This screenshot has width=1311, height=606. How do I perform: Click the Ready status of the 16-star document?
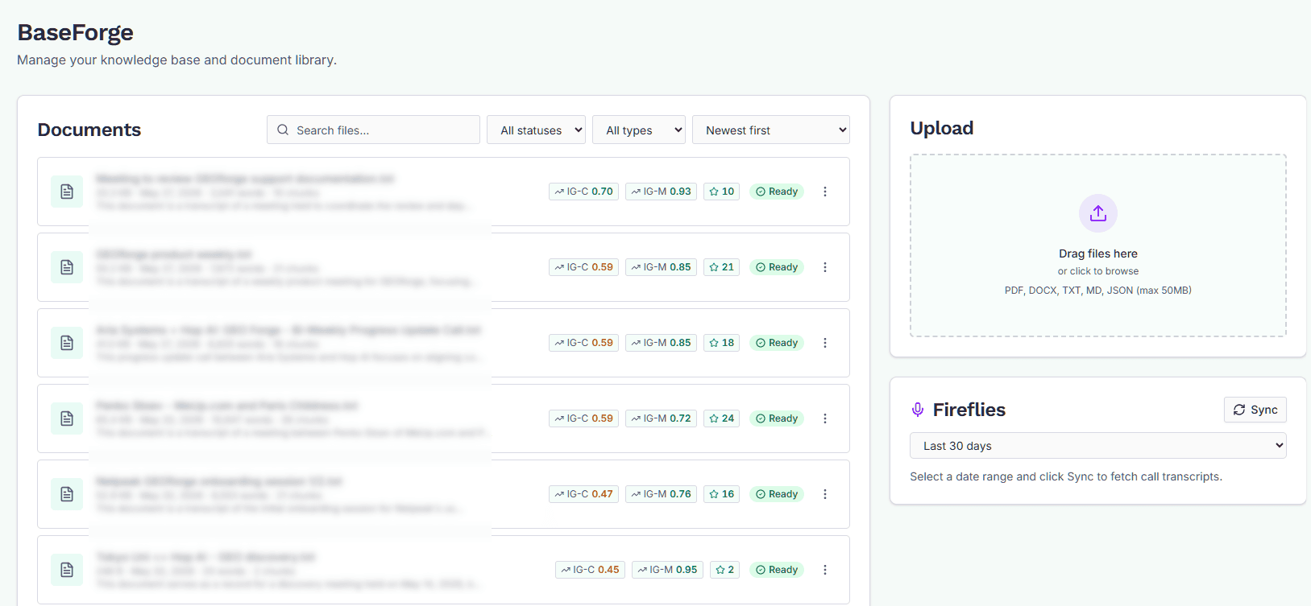(777, 494)
